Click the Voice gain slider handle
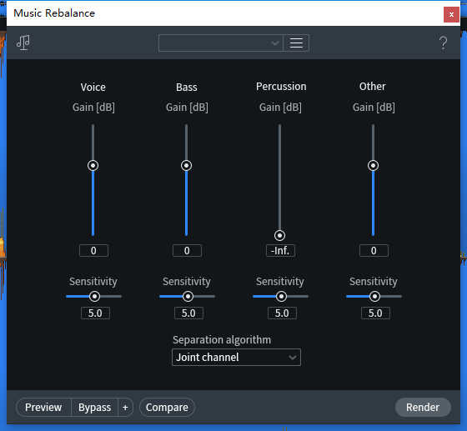The height and width of the screenshot is (431, 467). click(93, 166)
